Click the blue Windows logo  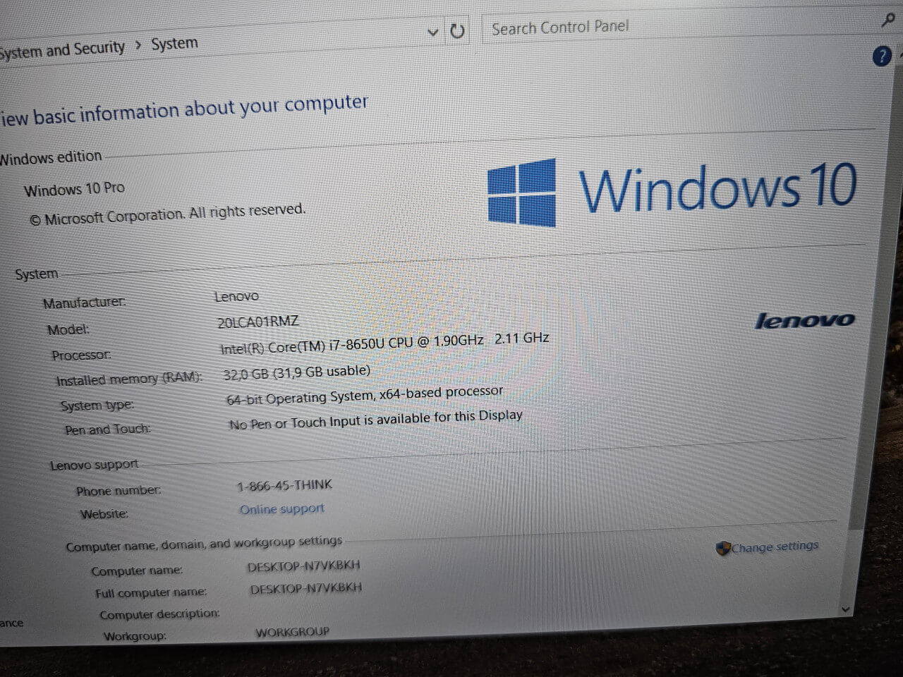pos(522,193)
